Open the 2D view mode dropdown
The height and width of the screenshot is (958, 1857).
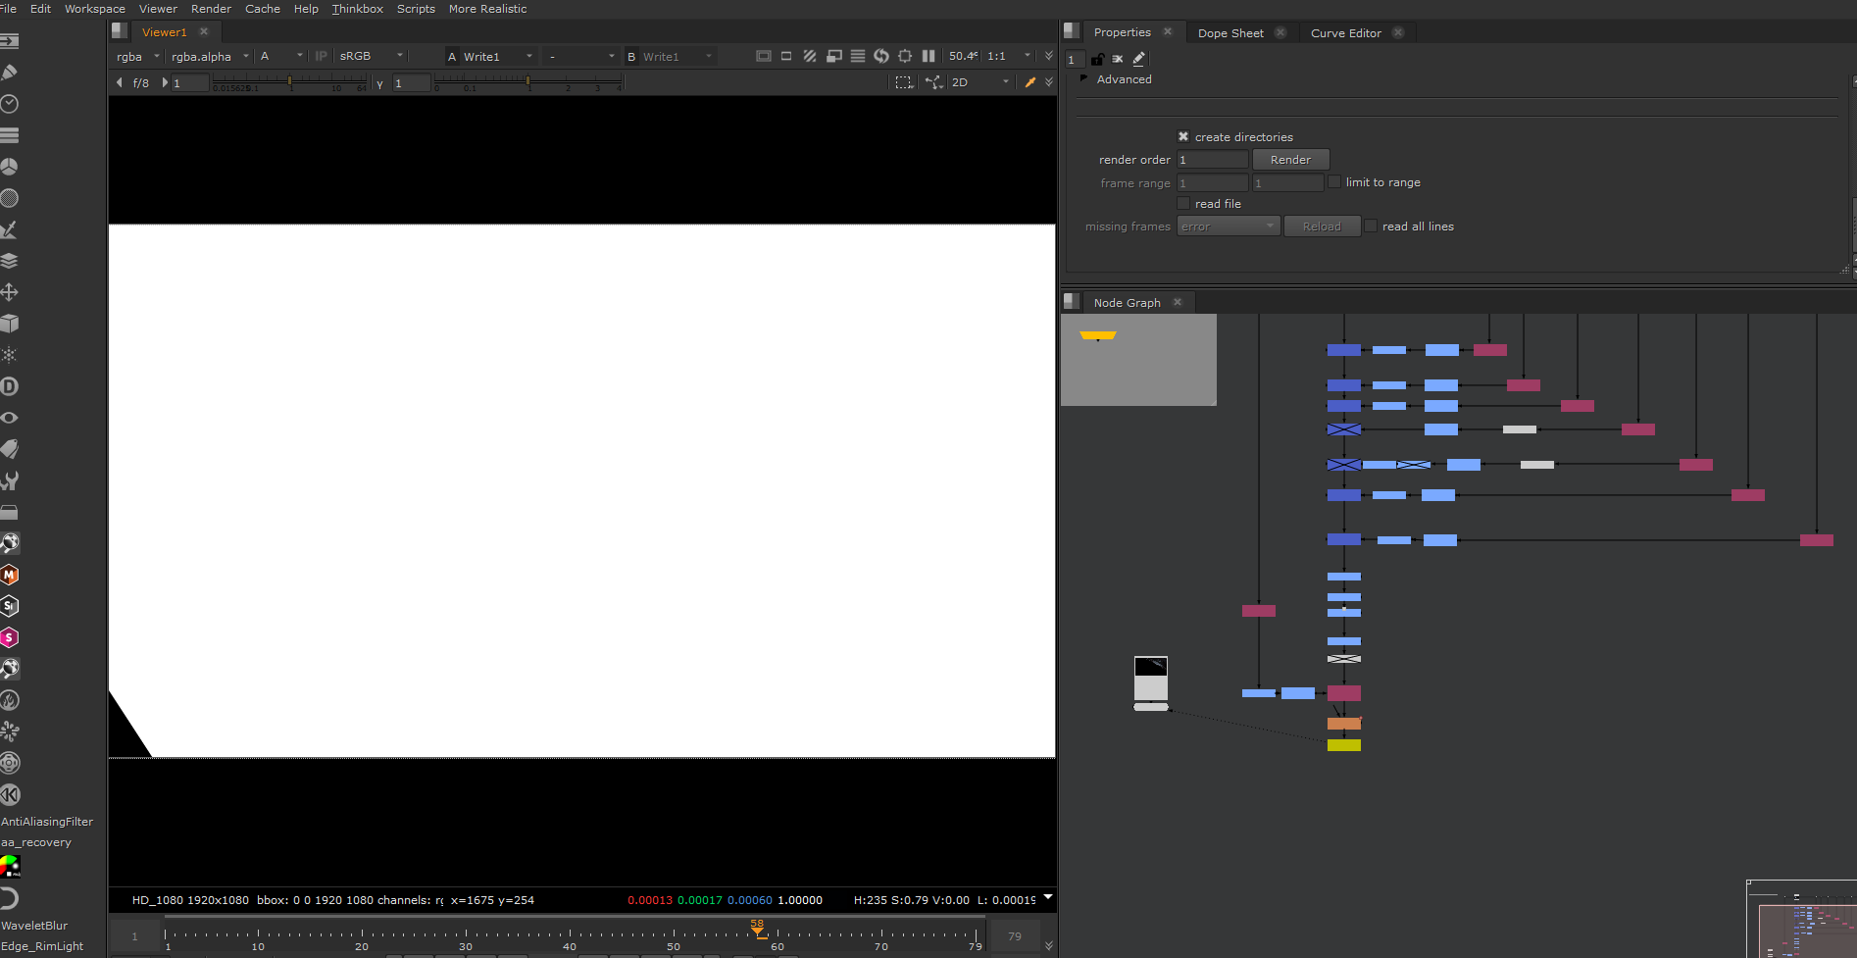979,82
